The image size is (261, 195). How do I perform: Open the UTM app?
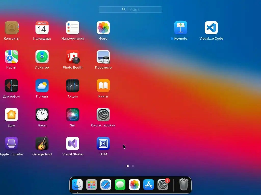pos(103,143)
